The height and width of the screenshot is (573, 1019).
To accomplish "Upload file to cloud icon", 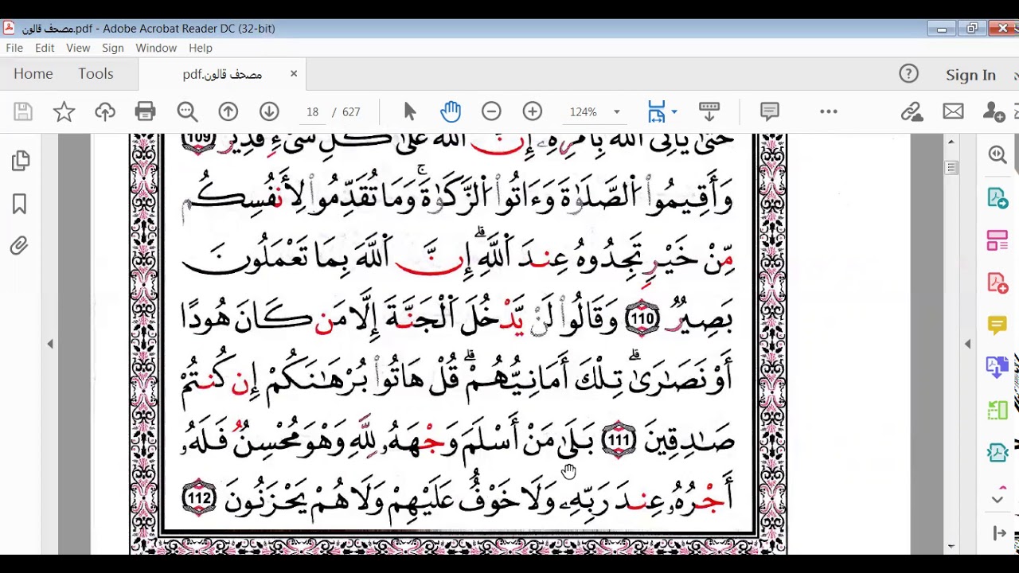I will [x=104, y=111].
